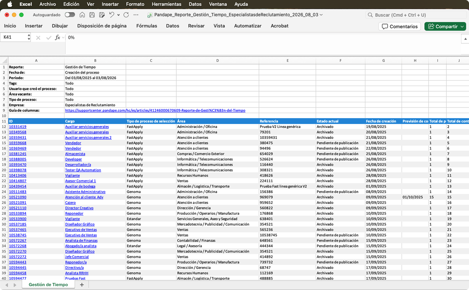
Task: Switch to the Automatizar ribbon tab
Action: point(248,26)
